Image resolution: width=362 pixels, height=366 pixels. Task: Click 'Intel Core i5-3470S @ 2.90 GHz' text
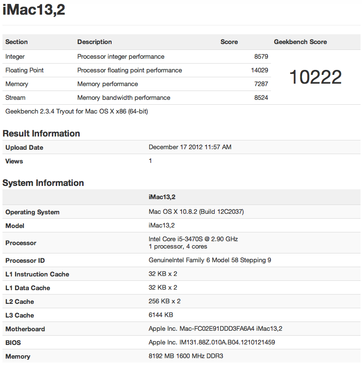[193, 239]
